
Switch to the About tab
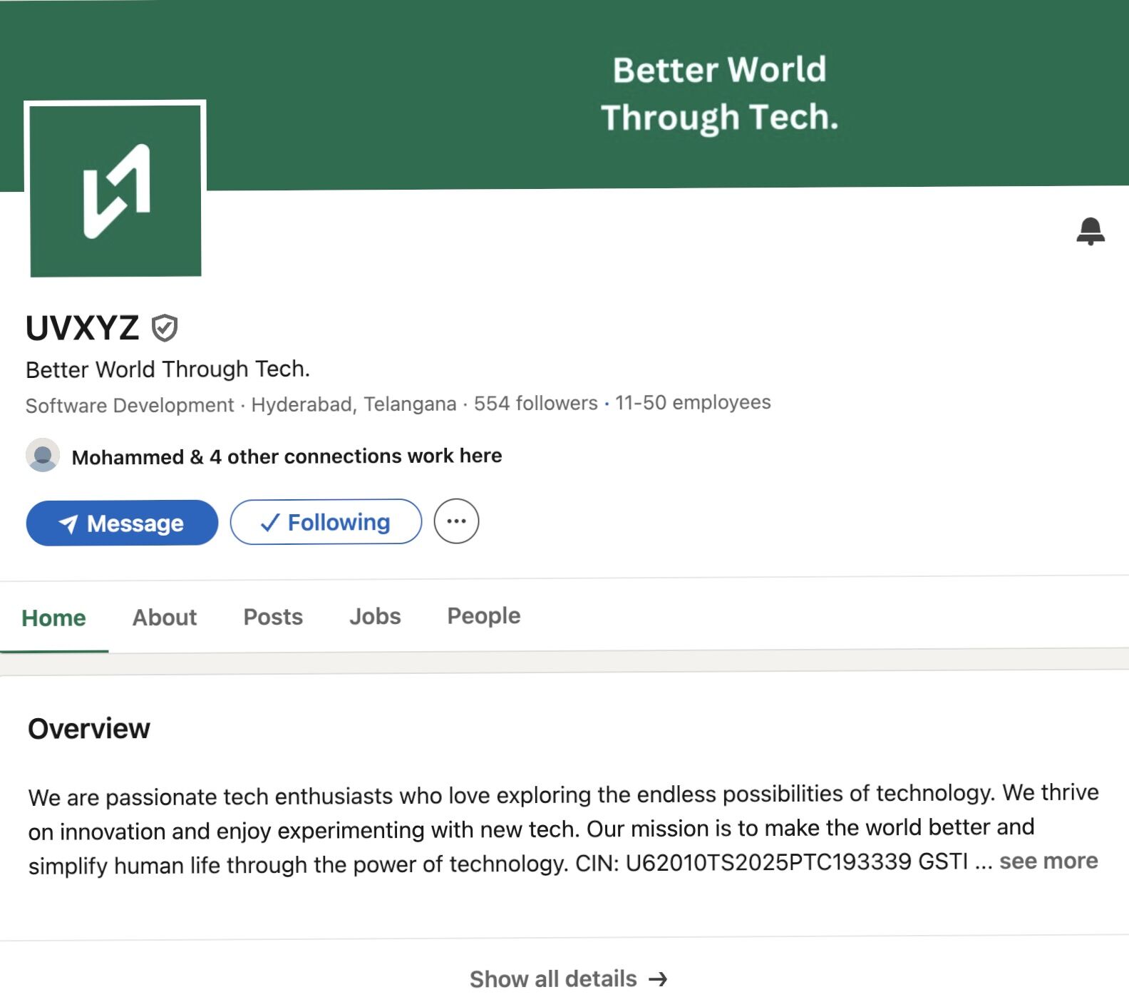(165, 617)
